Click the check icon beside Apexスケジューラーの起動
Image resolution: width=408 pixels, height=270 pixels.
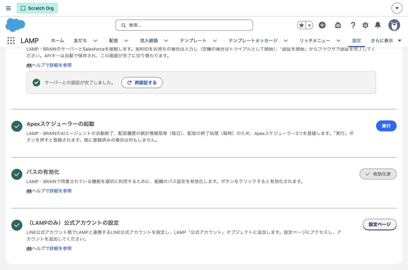pos(16,126)
